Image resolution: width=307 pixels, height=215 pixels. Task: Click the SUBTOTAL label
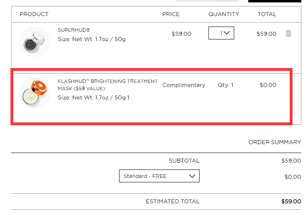tap(184, 161)
